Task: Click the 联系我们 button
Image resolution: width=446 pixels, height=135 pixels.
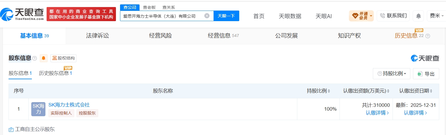Action: point(393,16)
